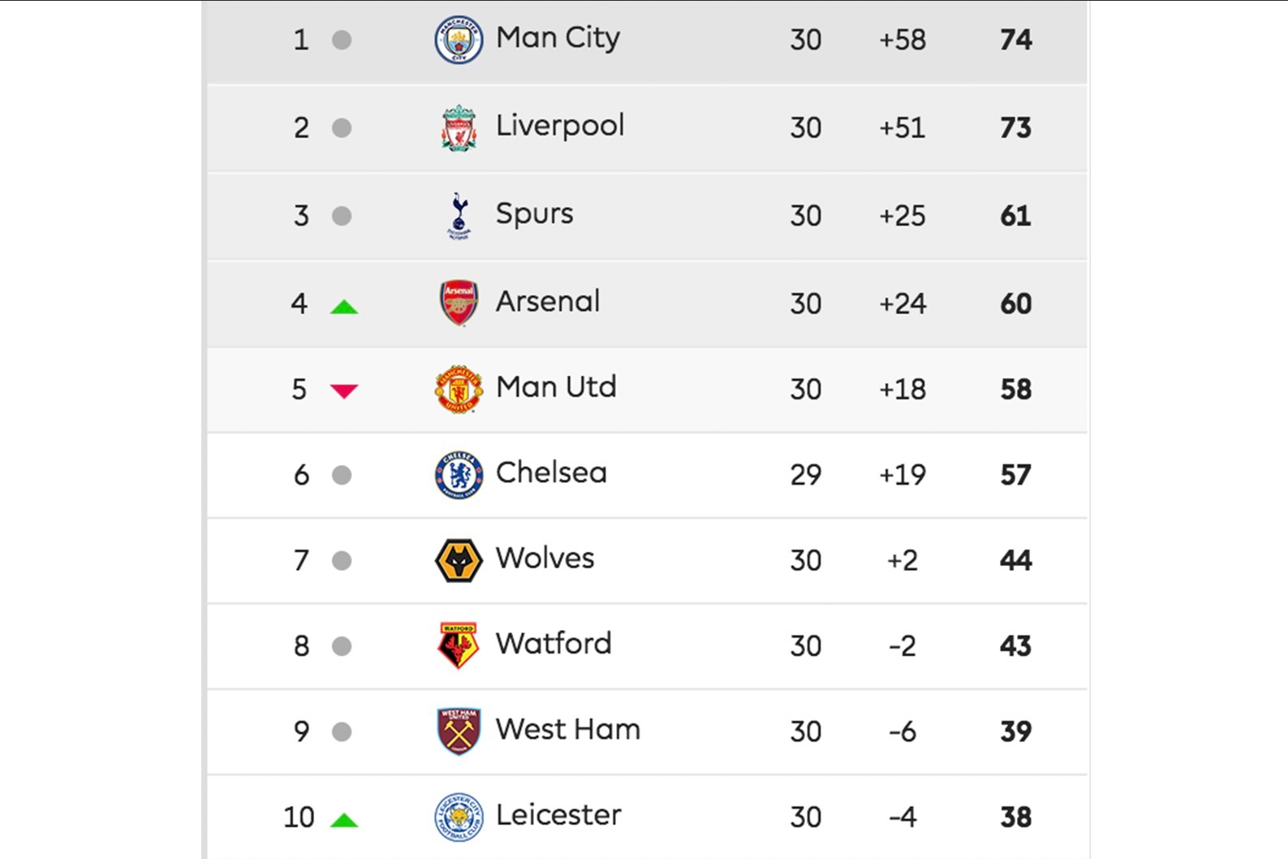
Task: Click the Wolves wolf-head badge
Action: pyautogui.click(x=459, y=560)
